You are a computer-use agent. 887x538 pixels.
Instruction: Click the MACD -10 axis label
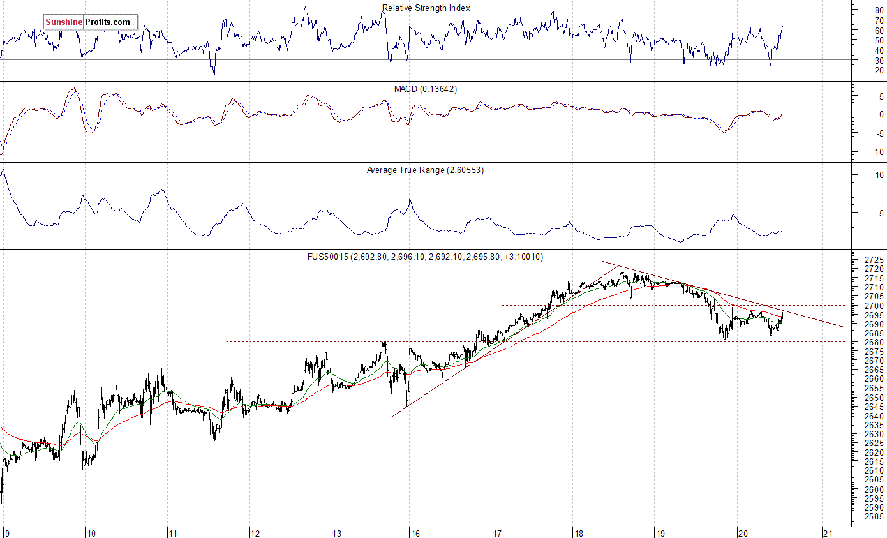[x=877, y=152]
